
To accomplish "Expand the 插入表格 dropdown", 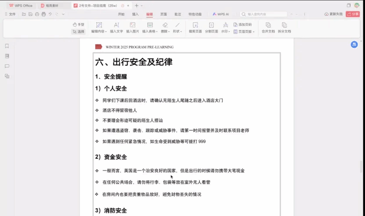I will point(150,31).
